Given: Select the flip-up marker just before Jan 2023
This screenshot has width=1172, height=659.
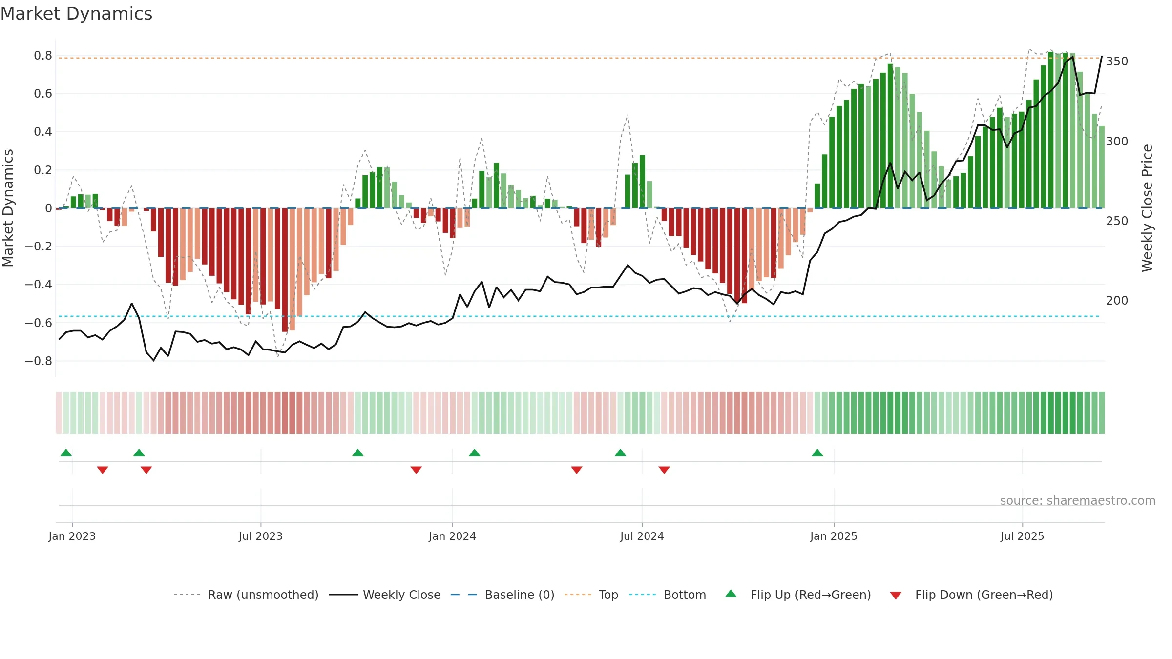Looking at the screenshot, I should (x=66, y=453).
